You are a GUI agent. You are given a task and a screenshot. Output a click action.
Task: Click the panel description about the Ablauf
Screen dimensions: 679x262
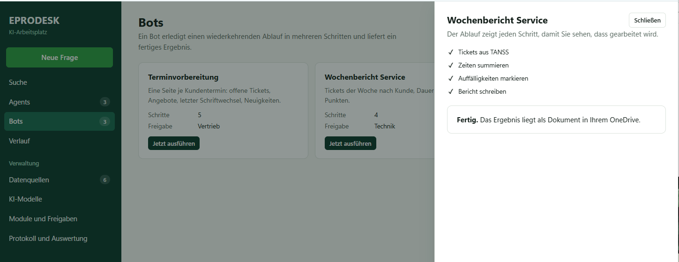552,34
